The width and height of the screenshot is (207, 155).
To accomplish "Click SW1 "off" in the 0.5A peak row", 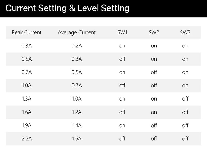I will point(122,59).
